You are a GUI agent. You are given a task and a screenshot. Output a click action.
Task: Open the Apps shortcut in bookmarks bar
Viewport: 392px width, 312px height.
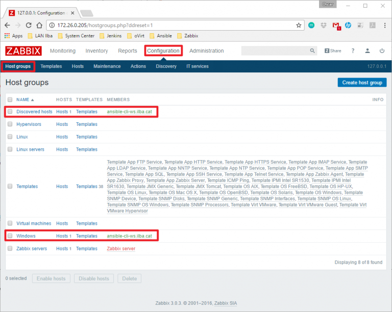[x=13, y=36]
